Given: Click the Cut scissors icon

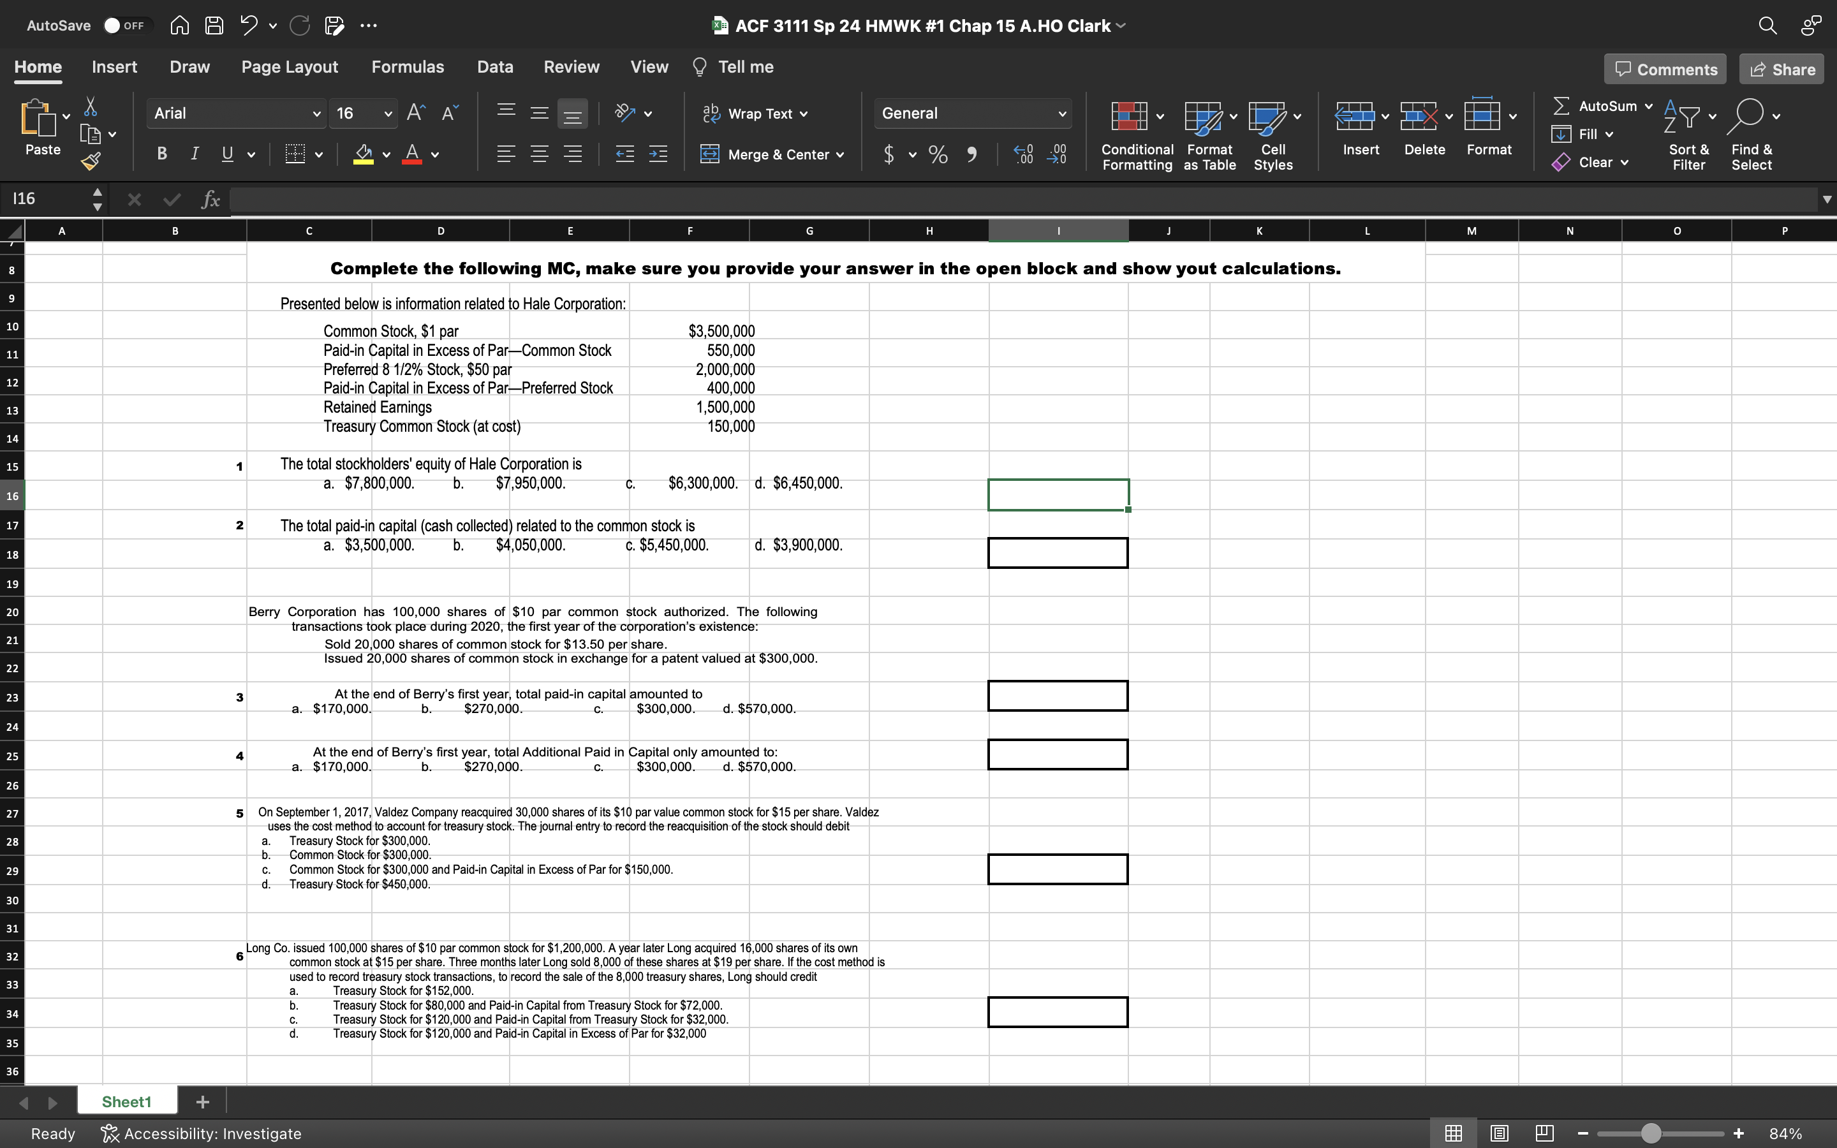Looking at the screenshot, I should point(91,107).
